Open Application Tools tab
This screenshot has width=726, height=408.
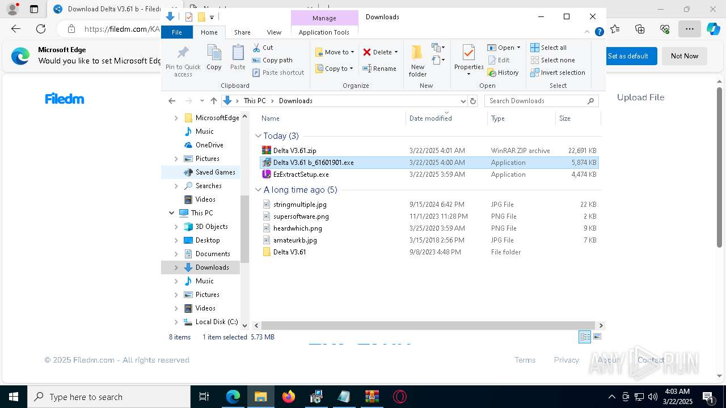tap(324, 32)
